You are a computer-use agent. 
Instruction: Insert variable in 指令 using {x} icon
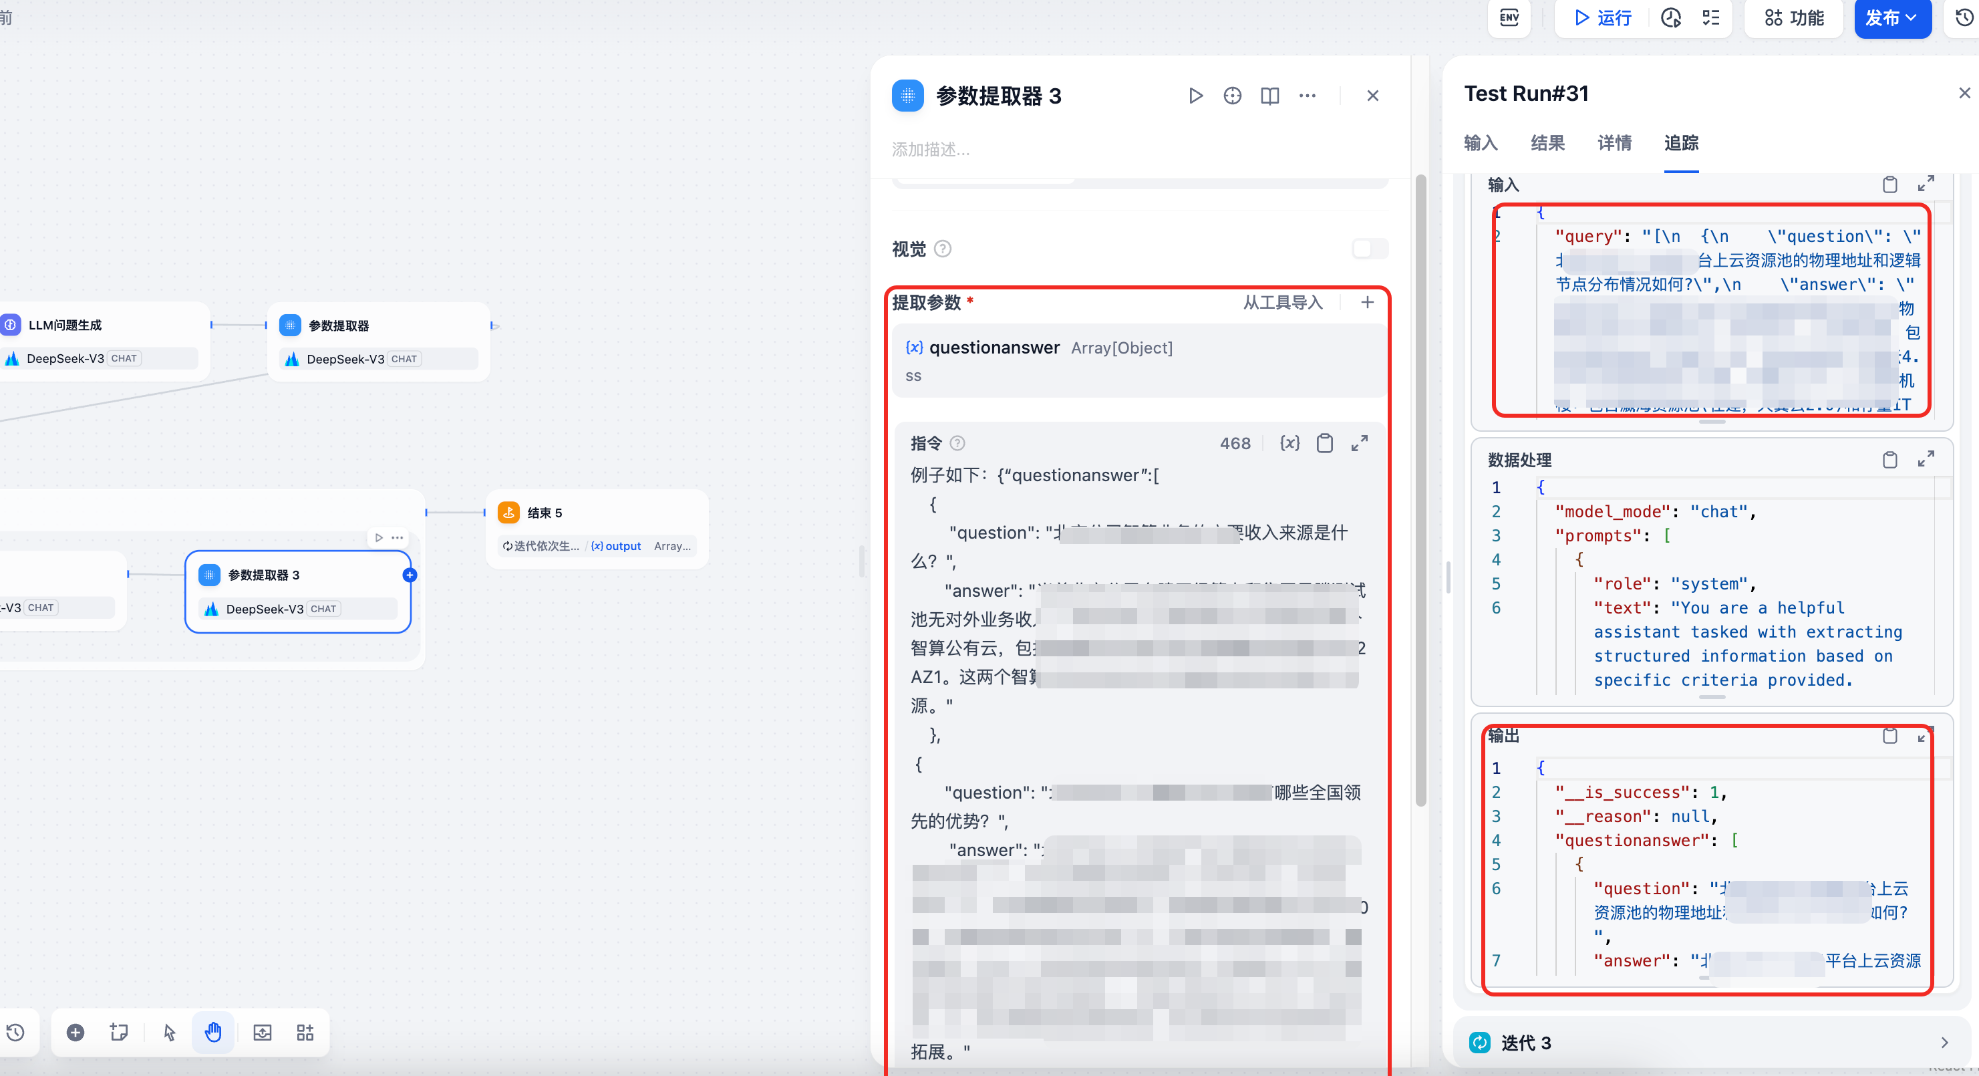coord(1289,444)
